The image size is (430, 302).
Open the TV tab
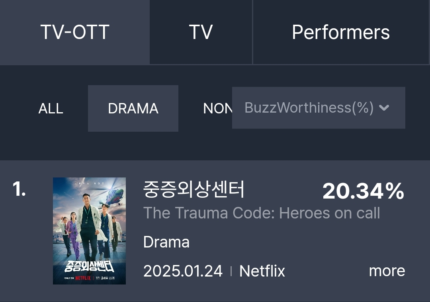pyautogui.click(x=201, y=32)
